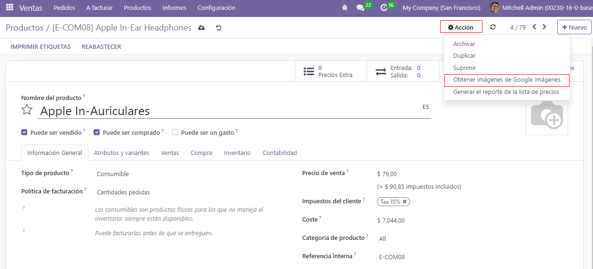This screenshot has height=269, width=593.
Task: Click the product image camera placeholder
Action: tap(546, 114)
